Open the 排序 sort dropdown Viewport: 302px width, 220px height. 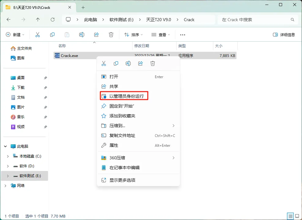pos(133,35)
